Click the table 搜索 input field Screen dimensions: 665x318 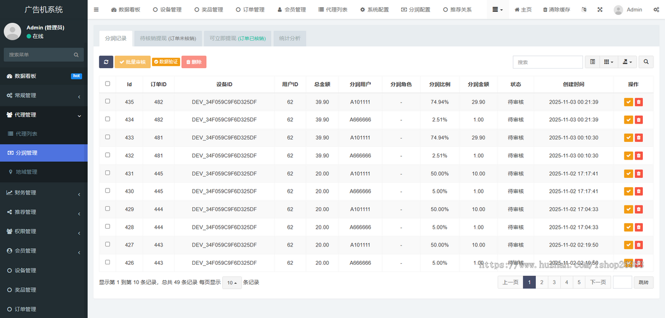pos(548,62)
